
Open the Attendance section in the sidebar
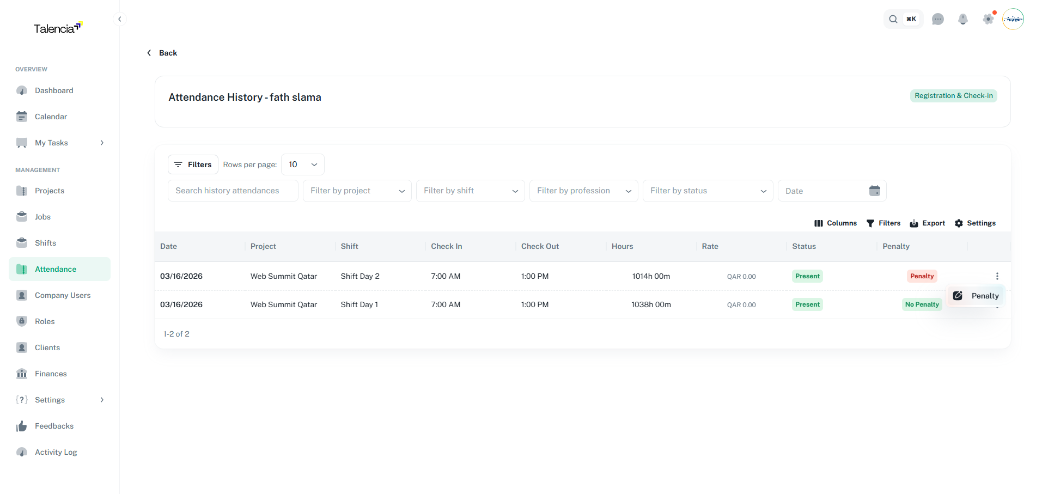55,269
